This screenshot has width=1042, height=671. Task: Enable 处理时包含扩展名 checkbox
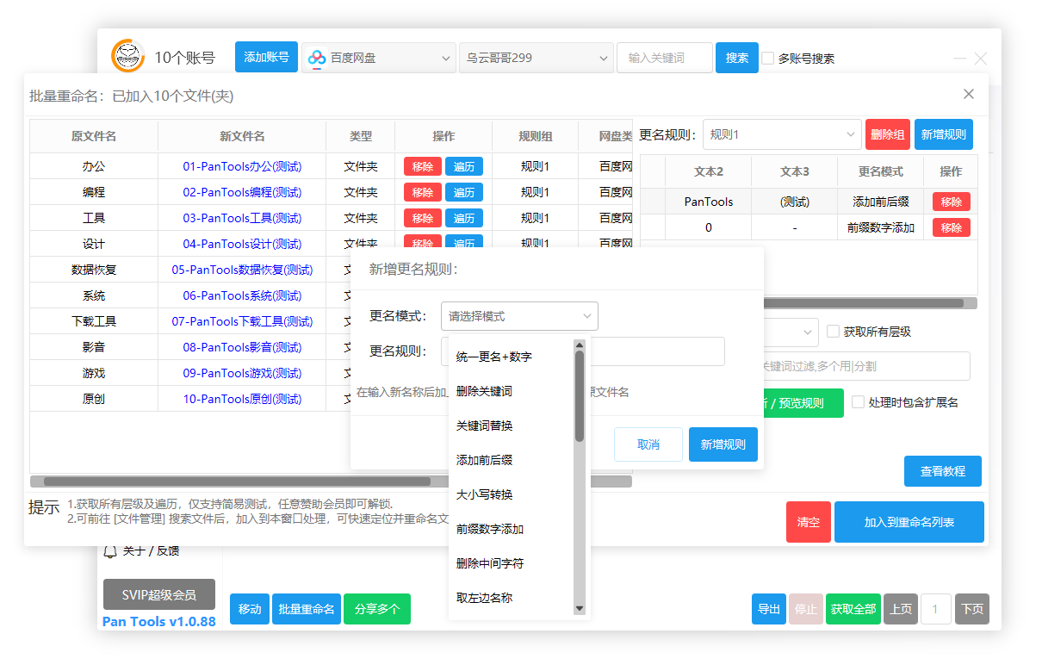[858, 402]
